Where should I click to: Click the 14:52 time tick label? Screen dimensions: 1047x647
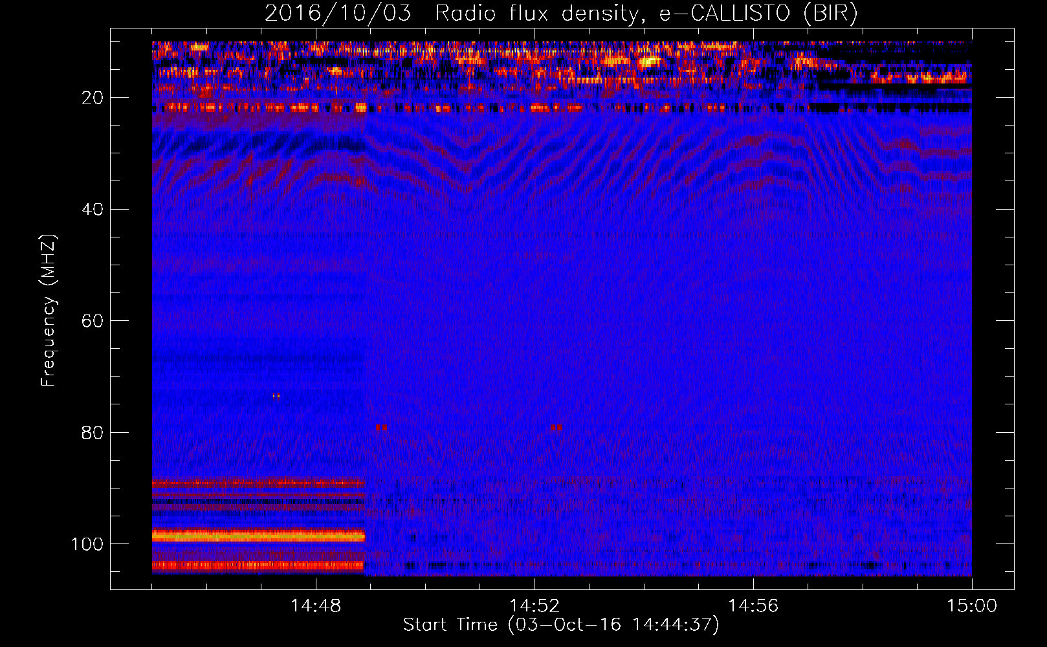[535, 606]
